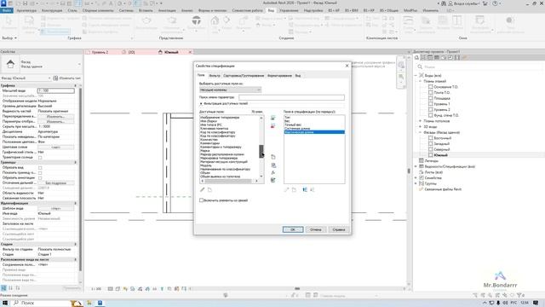
Task: Expand the Groups tree node
Action: [416, 183]
